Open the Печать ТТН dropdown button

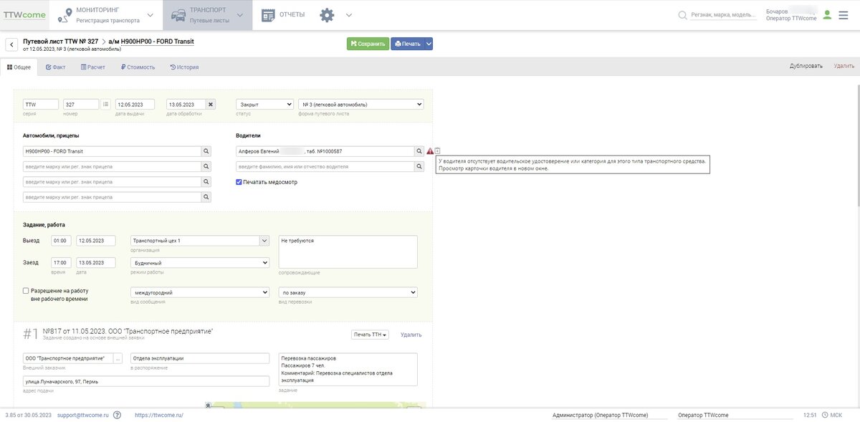pos(370,335)
